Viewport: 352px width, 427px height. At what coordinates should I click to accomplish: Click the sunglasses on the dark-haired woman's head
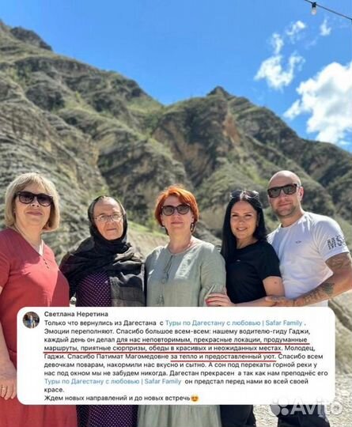click(x=244, y=194)
